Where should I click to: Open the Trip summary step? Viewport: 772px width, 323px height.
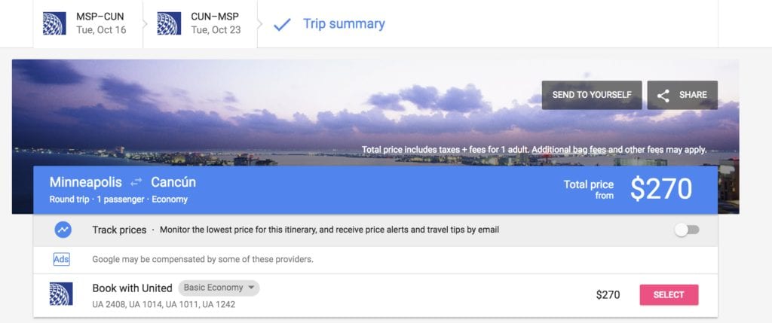point(344,24)
